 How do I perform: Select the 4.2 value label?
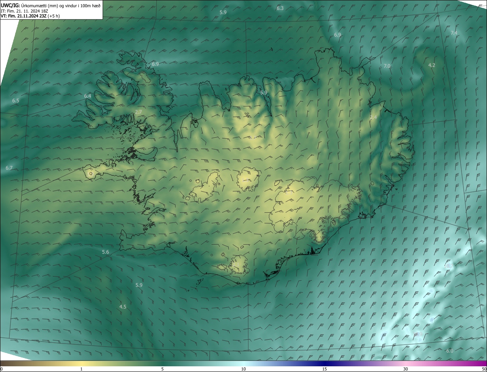coord(431,65)
